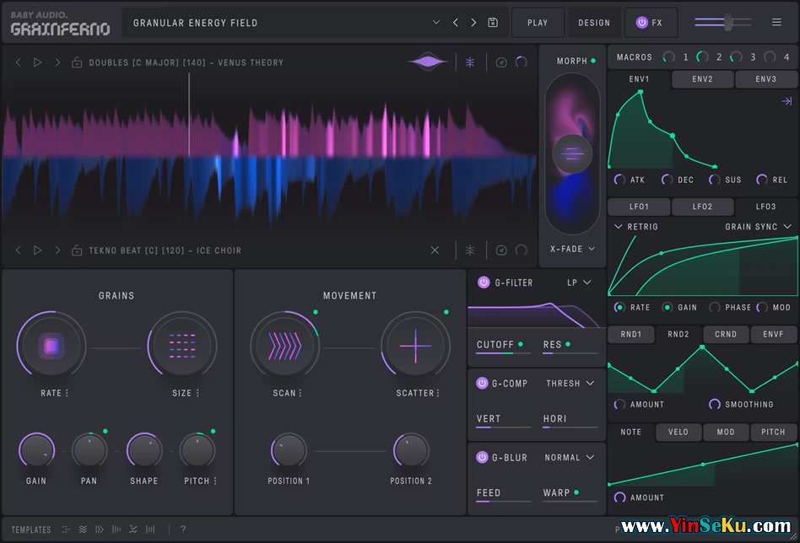Select next preset with right arrow
The height and width of the screenshot is (543, 800).
point(473,23)
